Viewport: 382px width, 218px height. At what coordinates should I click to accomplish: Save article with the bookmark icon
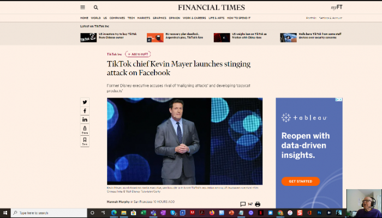click(85, 141)
